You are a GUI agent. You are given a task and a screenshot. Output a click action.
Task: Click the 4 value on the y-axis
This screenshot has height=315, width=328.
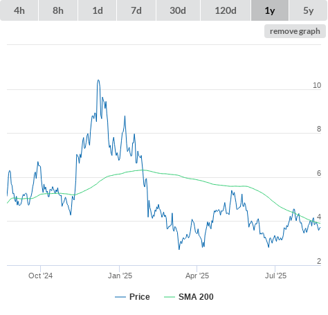pos(319,217)
